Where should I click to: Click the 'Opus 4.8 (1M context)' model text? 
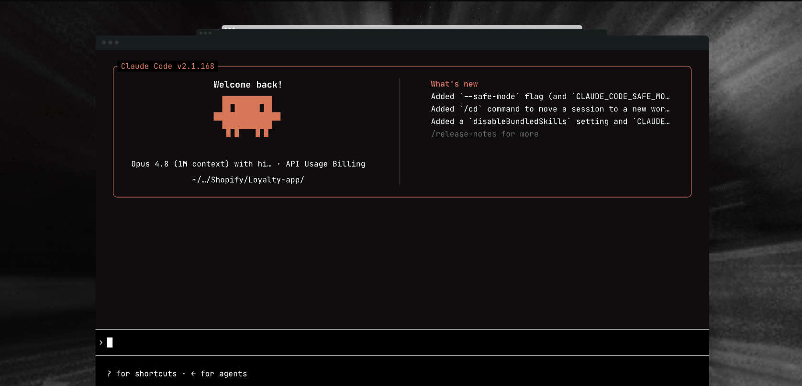(180, 164)
